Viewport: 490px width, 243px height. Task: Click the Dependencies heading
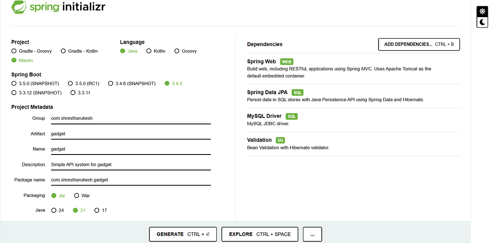[265, 44]
